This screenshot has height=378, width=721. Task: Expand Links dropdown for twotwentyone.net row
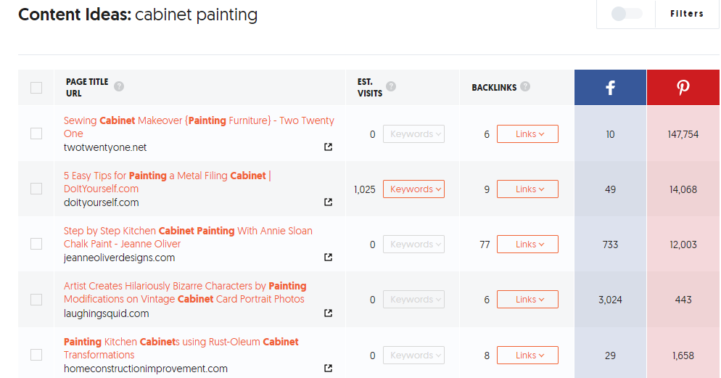[x=527, y=134]
